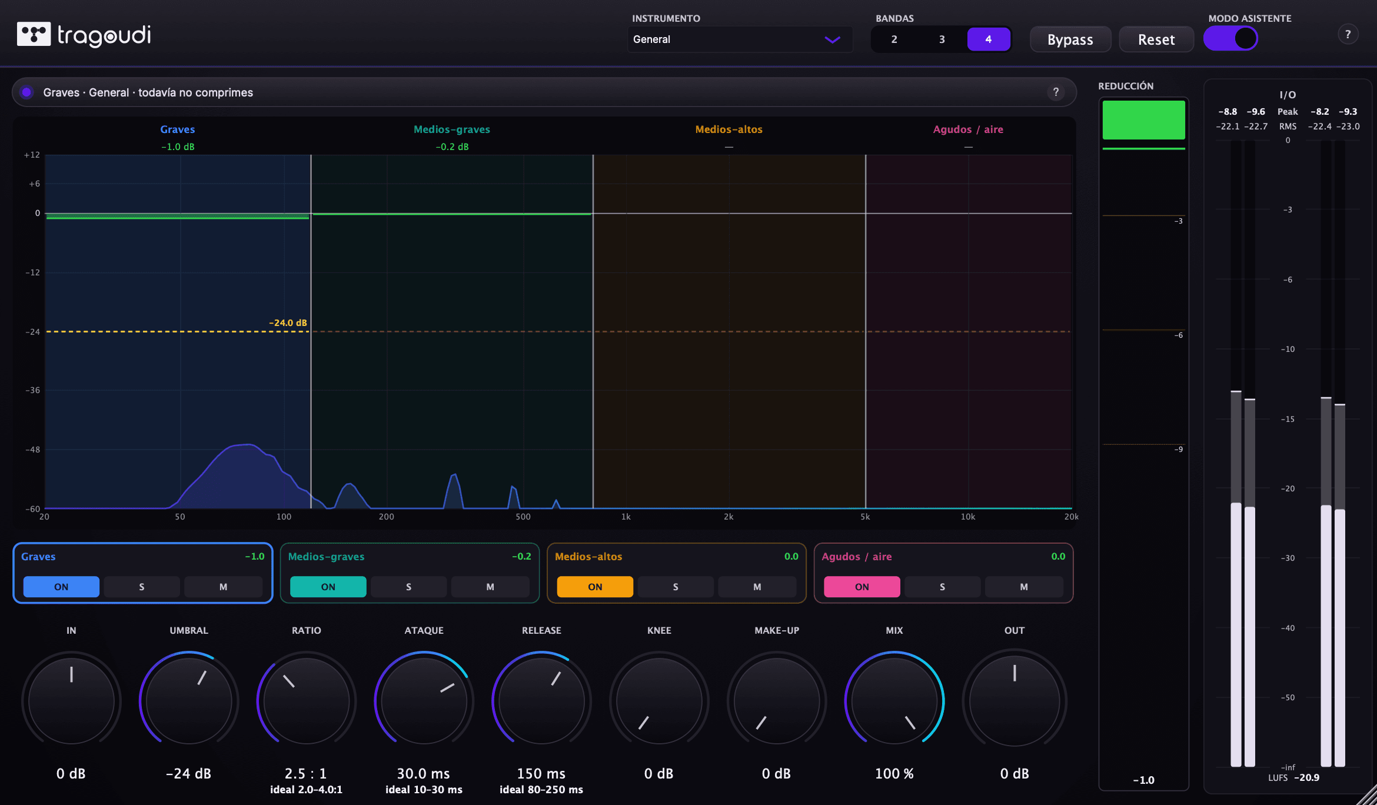Click the resize grip at window corner

(x=1366, y=794)
